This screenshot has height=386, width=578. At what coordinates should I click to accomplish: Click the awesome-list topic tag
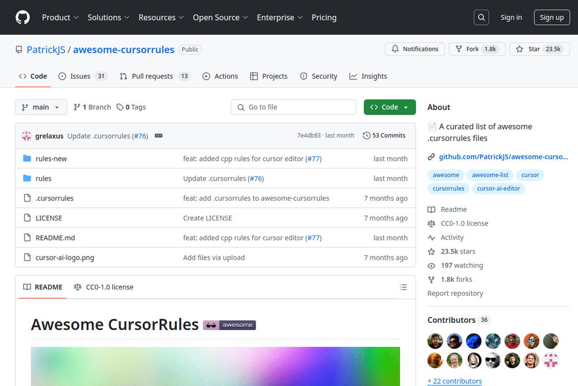(490, 175)
